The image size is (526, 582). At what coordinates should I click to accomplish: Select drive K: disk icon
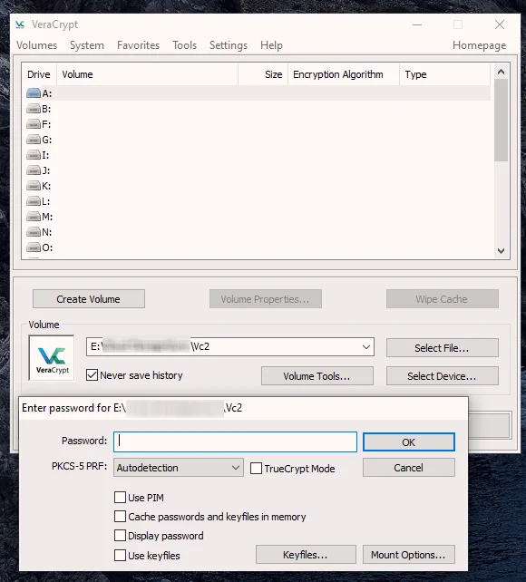34,186
